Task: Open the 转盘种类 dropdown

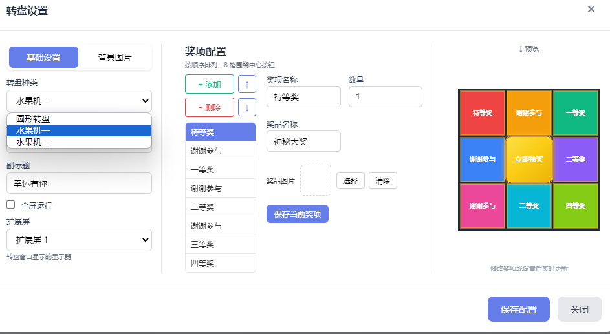Action: pyautogui.click(x=79, y=101)
